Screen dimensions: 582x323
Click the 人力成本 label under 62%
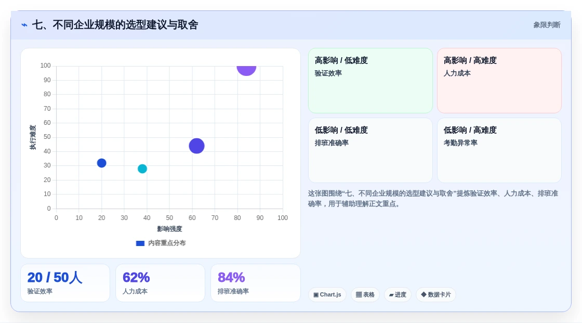(135, 291)
